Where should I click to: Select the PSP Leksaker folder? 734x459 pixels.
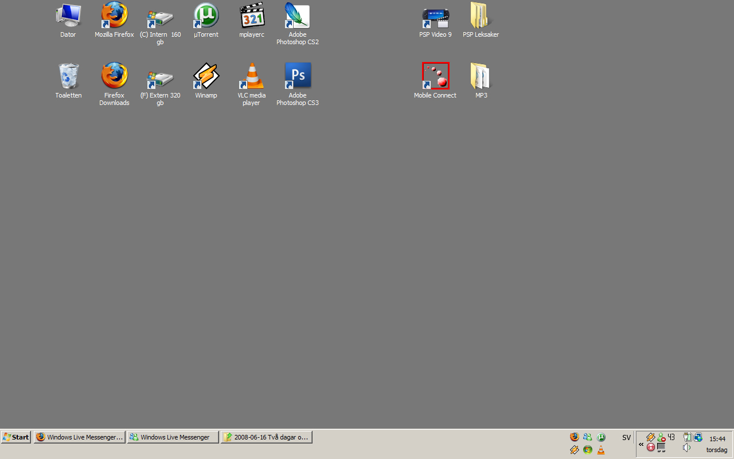(x=481, y=20)
